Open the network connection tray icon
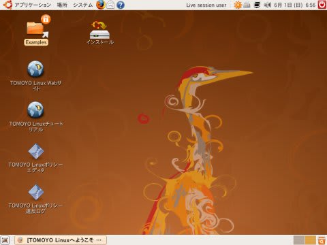The height and width of the screenshot is (245, 327). coord(257,5)
